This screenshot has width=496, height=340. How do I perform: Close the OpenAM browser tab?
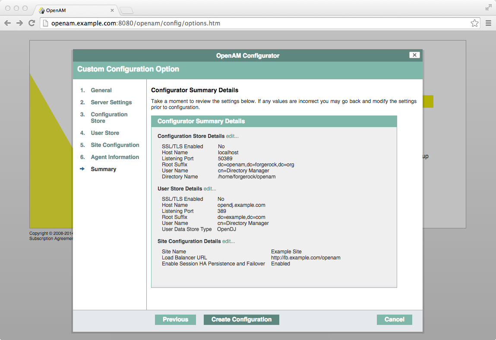(x=112, y=10)
